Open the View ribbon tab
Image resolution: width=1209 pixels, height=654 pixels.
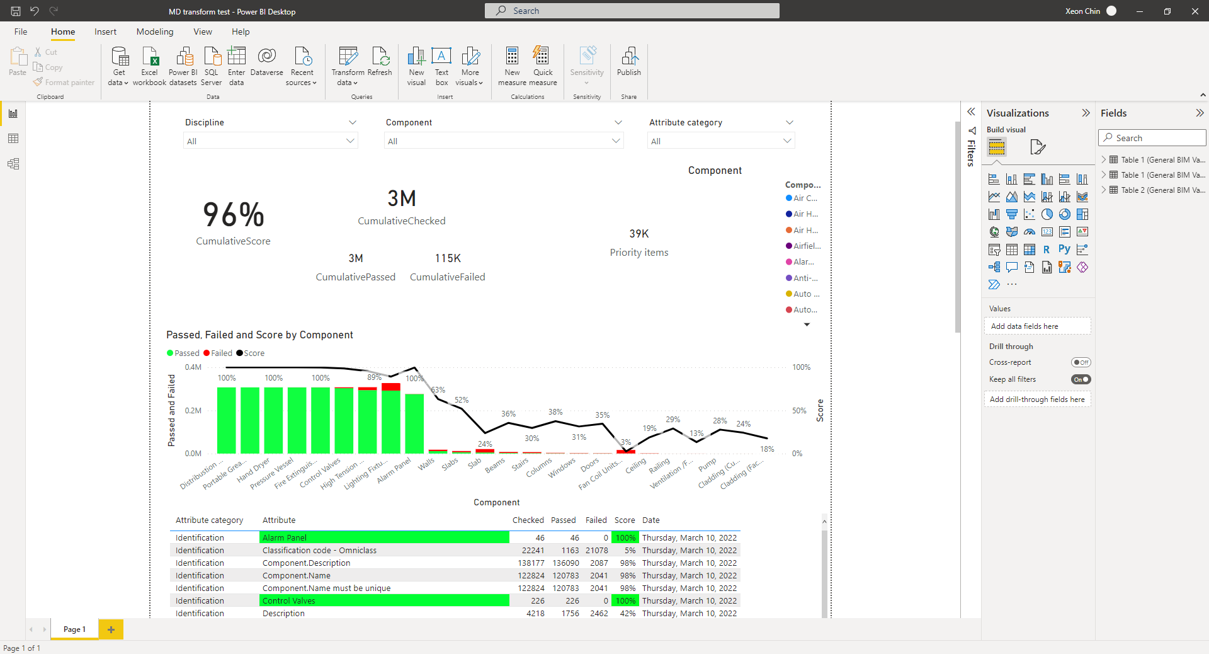tap(203, 32)
